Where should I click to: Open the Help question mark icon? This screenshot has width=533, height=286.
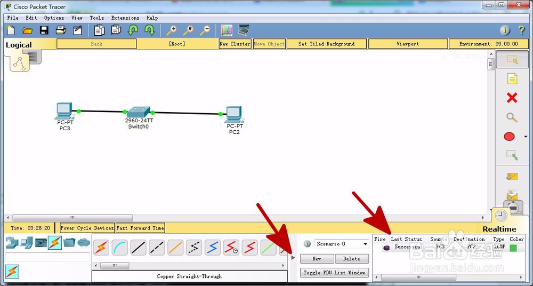click(521, 30)
